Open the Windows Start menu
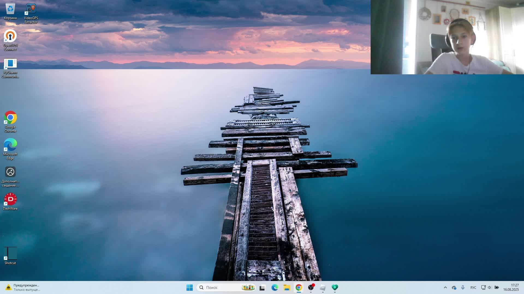The width and height of the screenshot is (524, 294). tap(189, 287)
